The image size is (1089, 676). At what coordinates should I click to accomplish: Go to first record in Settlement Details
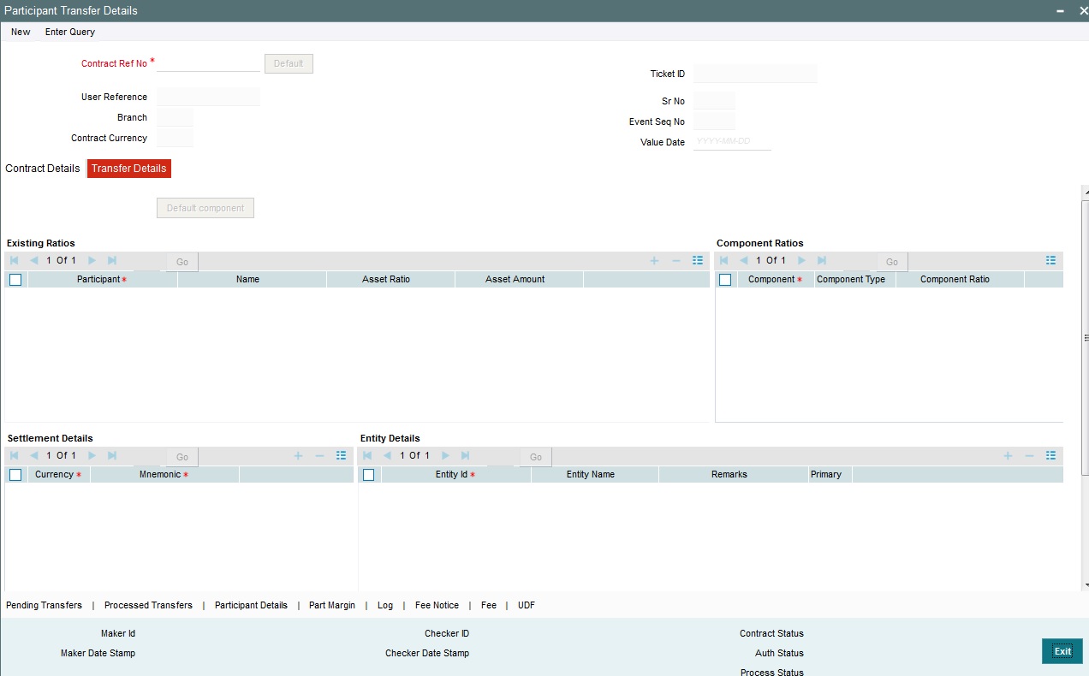[x=15, y=455]
